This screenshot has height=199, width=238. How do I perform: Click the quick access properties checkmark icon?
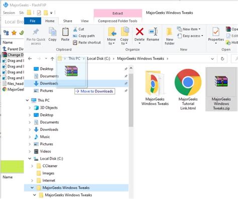(39, 13)
